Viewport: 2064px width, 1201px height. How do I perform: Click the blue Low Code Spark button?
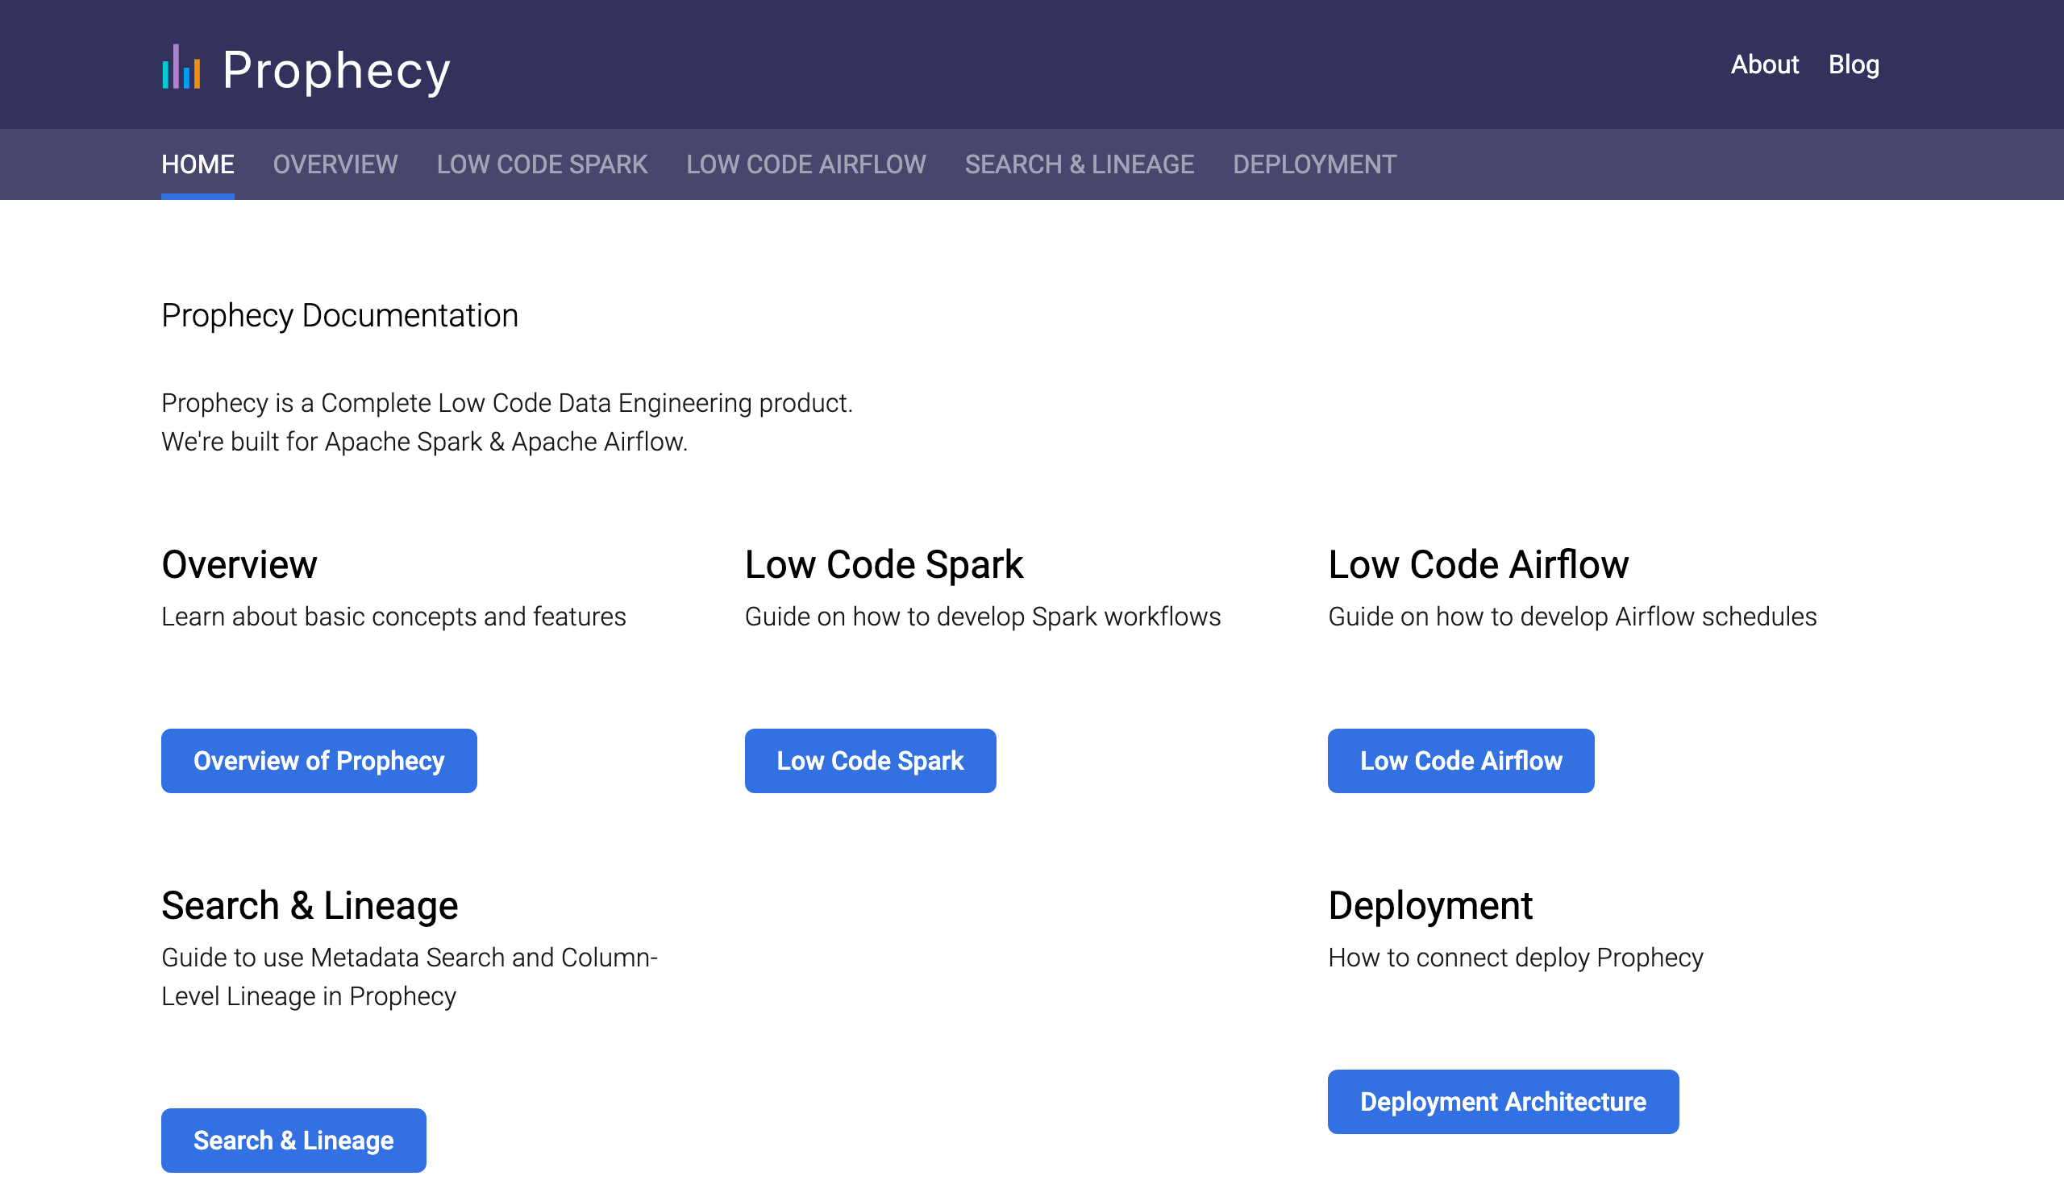pyautogui.click(x=870, y=761)
